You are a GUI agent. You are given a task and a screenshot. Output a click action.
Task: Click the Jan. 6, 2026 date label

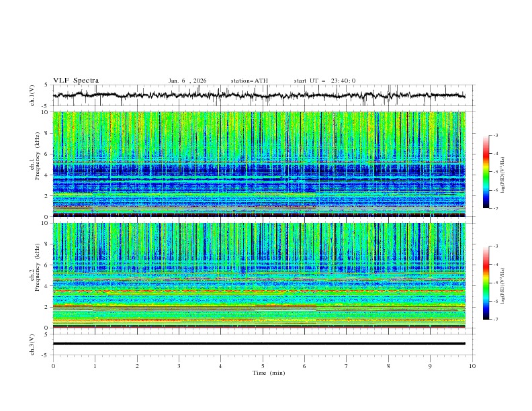point(187,81)
